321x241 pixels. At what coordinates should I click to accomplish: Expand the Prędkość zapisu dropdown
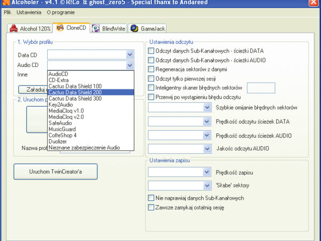(208, 172)
